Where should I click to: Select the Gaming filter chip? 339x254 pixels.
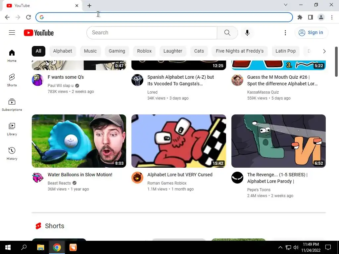[x=117, y=51]
